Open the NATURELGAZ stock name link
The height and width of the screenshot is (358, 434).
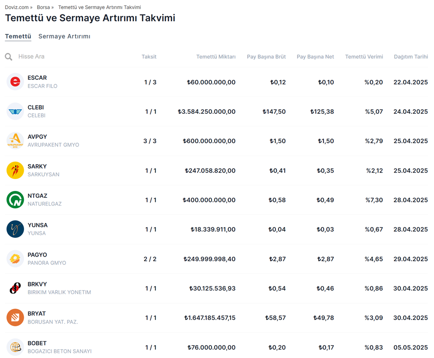pyautogui.click(x=45, y=204)
